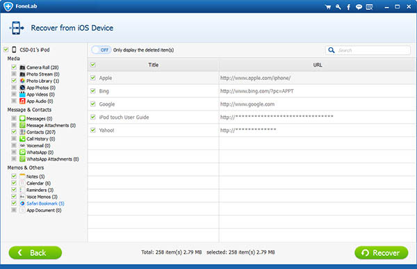Screen dimensions: 417x269
Task: Click the App Audio music icon
Action: click(x=22, y=101)
